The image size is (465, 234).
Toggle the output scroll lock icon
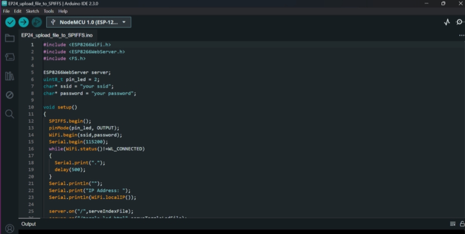[x=462, y=224]
